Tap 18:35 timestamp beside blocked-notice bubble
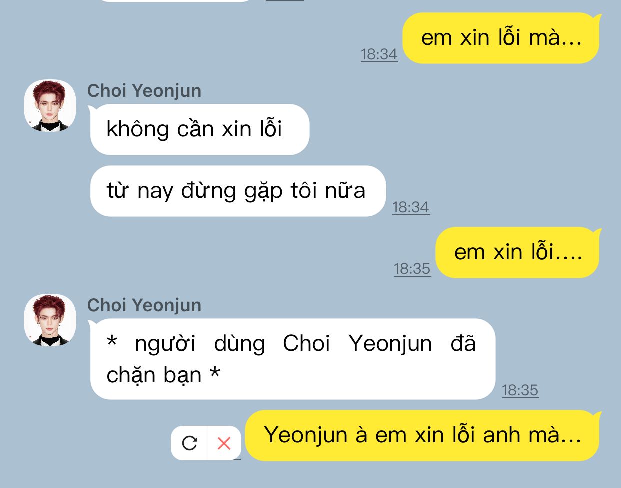Image resolution: width=621 pixels, height=488 pixels. (520, 390)
